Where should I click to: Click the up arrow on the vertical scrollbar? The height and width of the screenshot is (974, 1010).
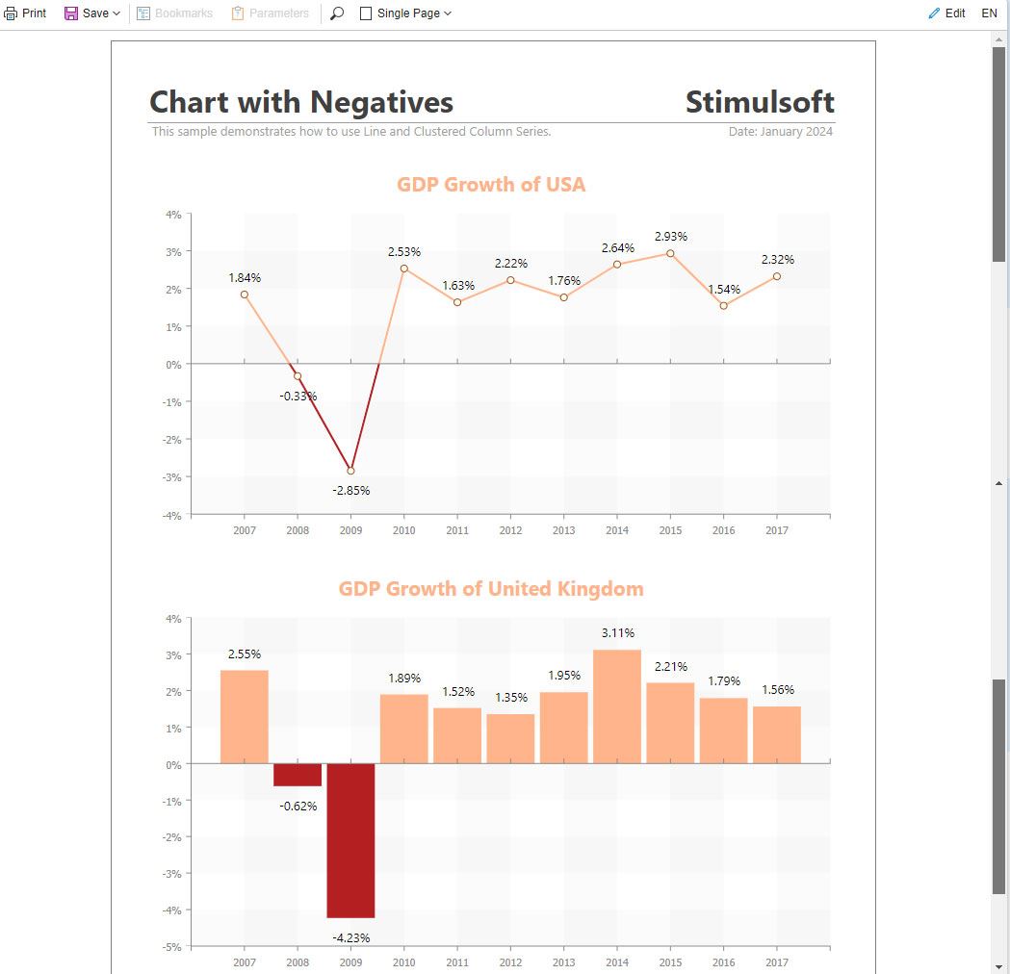coord(998,39)
